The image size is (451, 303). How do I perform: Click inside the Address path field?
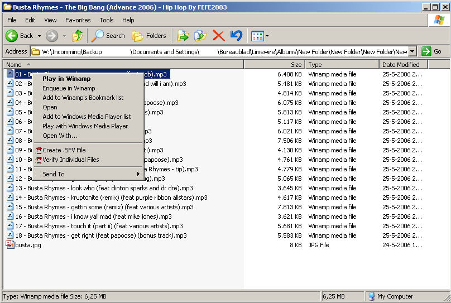point(219,52)
